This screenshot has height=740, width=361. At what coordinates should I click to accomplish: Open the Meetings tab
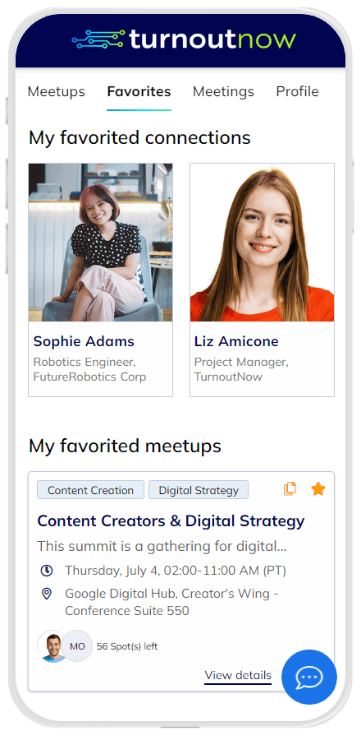click(x=223, y=91)
